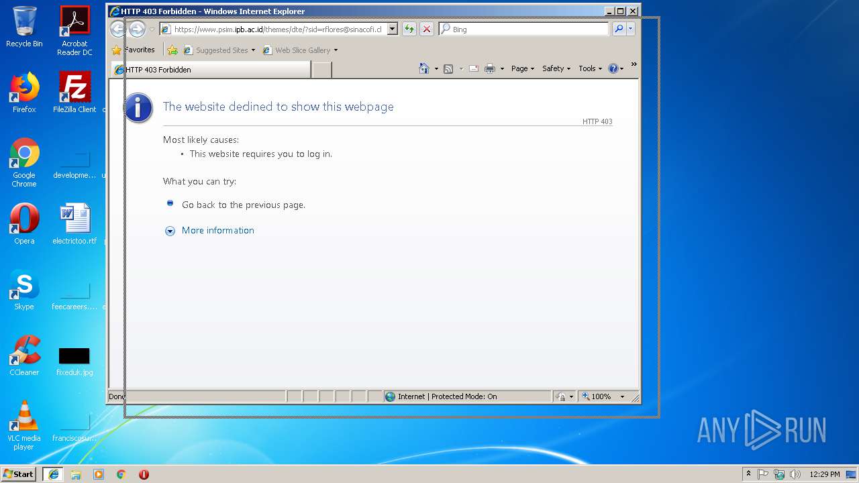Show hidden tray icons arrow
The width and height of the screenshot is (859, 483).
pyautogui.click(x=748, y=474)
